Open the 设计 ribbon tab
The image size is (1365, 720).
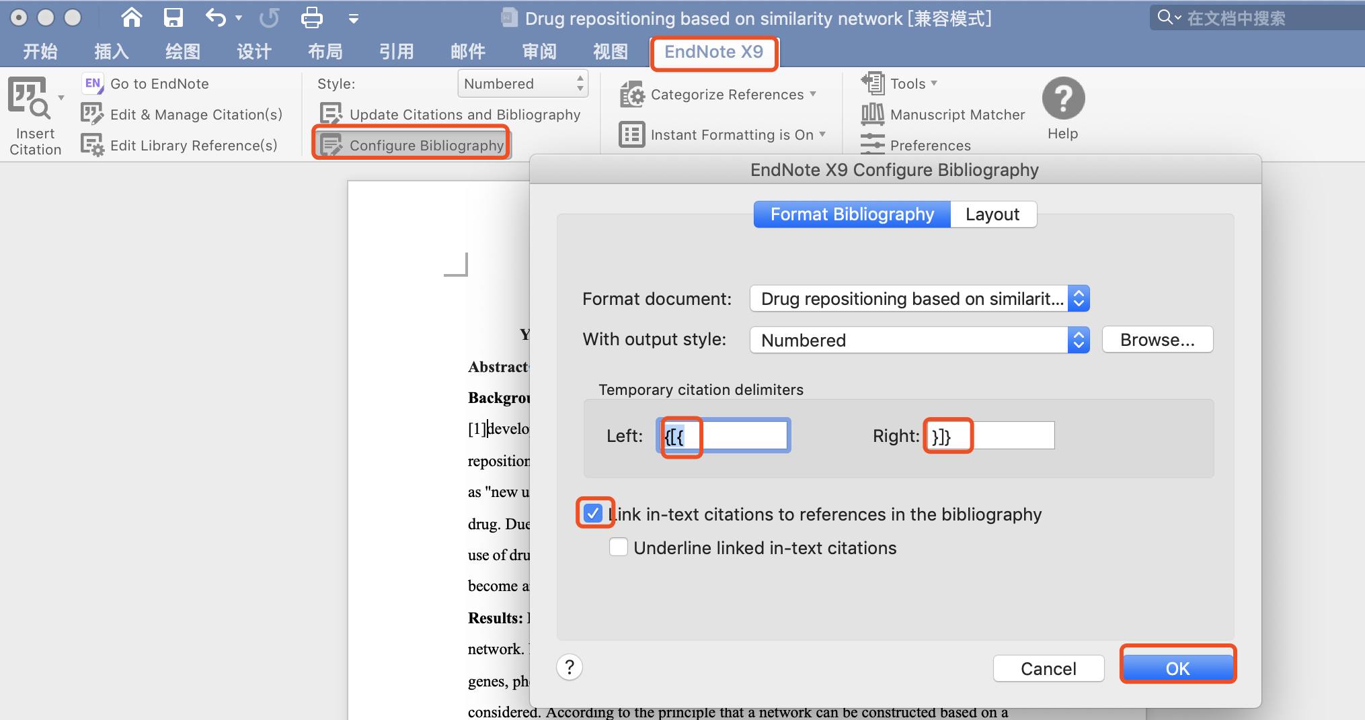tap(254, 52)
